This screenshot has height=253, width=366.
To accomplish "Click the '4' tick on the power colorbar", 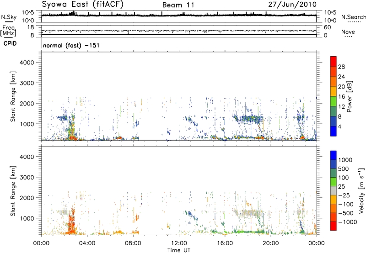I will coord(340,126).
